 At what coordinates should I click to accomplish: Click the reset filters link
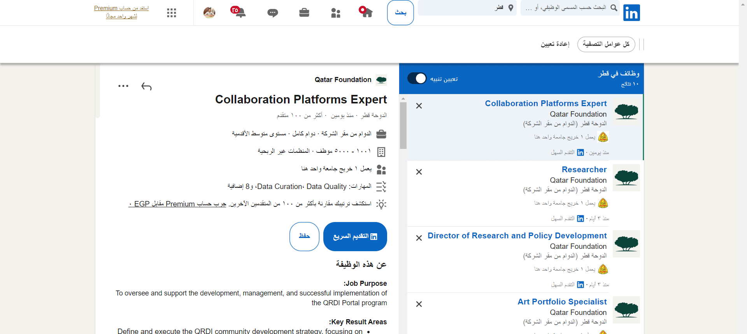pos(555,44)
